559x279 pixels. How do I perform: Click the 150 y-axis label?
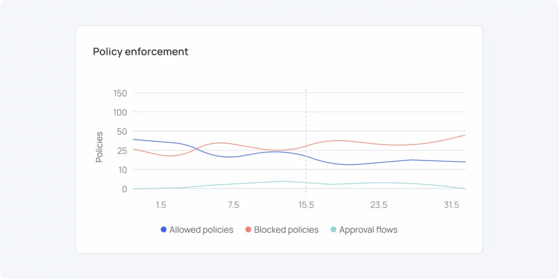[x=120, y=93]
